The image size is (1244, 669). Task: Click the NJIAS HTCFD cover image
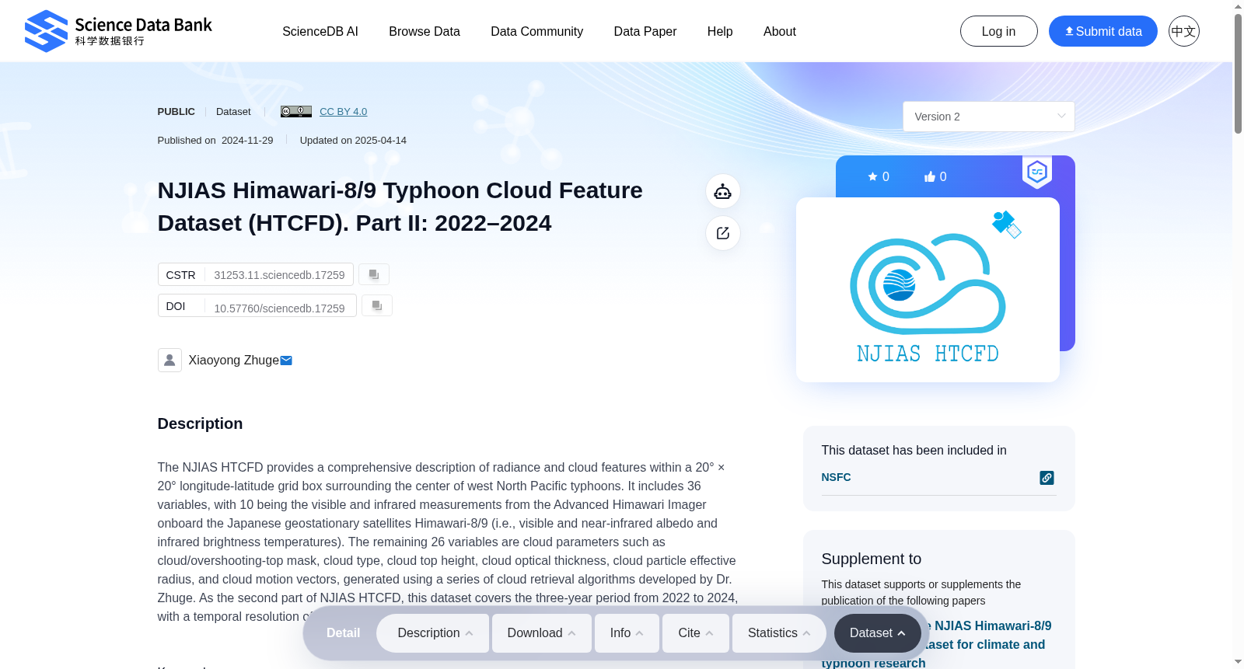[928, 290]
